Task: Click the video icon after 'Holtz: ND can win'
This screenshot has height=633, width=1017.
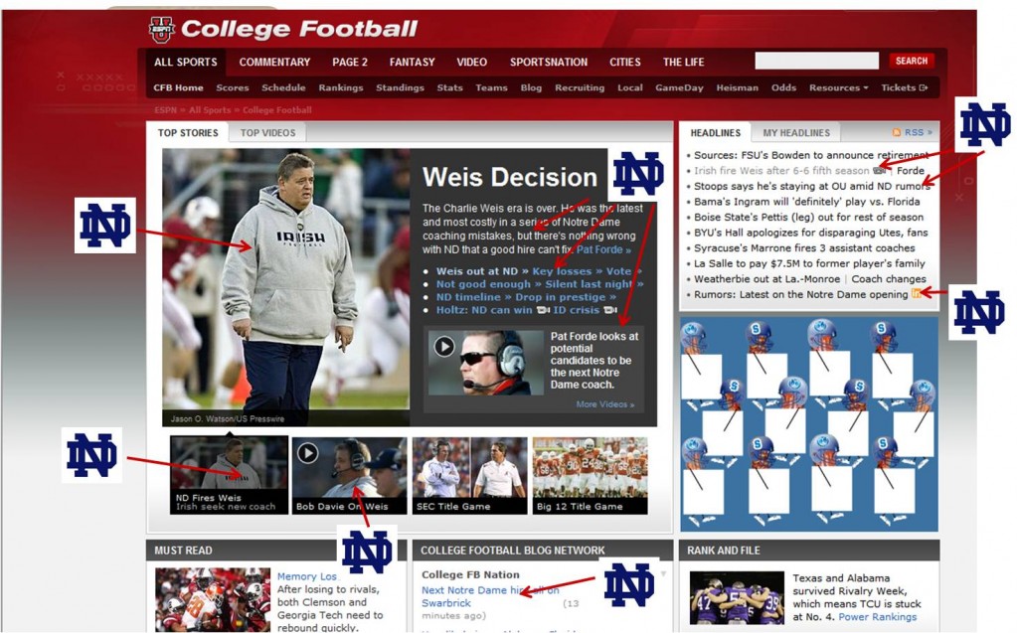Action: click(x=543, y=310)
